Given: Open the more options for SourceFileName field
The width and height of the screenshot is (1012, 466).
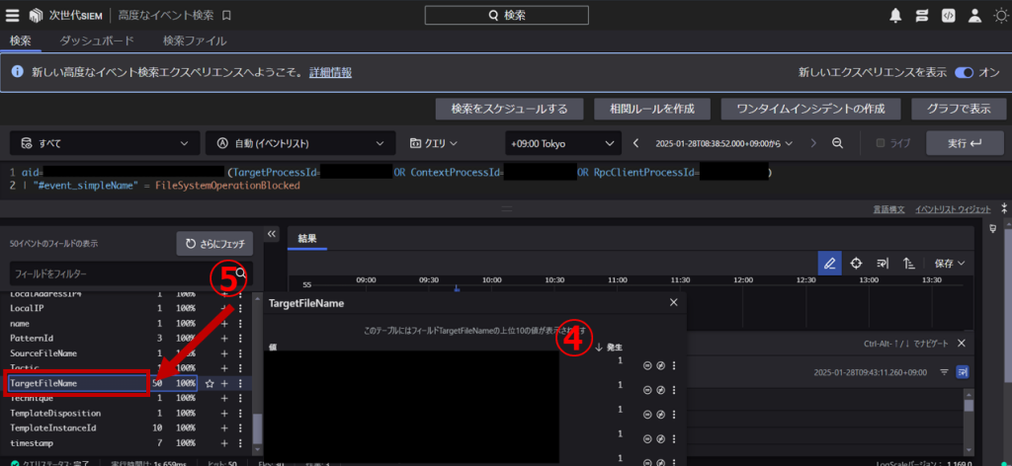Looking at the screenshot, I should (240, 353).
